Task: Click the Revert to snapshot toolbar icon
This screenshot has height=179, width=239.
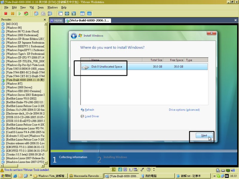Action: (x=43, y=13)
